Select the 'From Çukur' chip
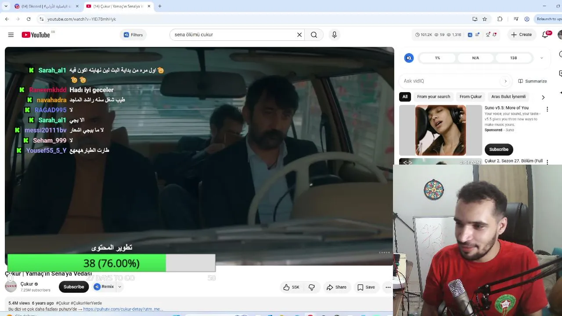This screenshot has width=562, height=316. tap(471, 97)
